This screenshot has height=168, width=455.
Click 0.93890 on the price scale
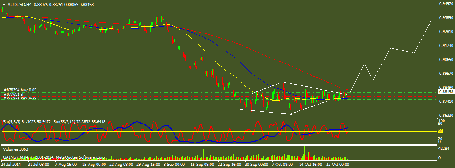[446, 17]
